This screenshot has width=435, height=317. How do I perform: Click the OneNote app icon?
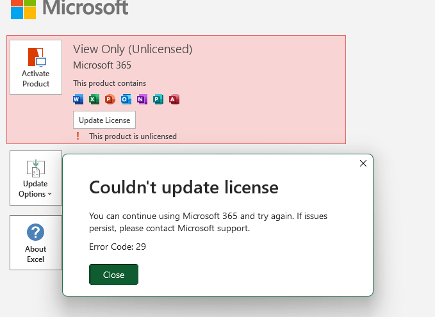point(142,99)
